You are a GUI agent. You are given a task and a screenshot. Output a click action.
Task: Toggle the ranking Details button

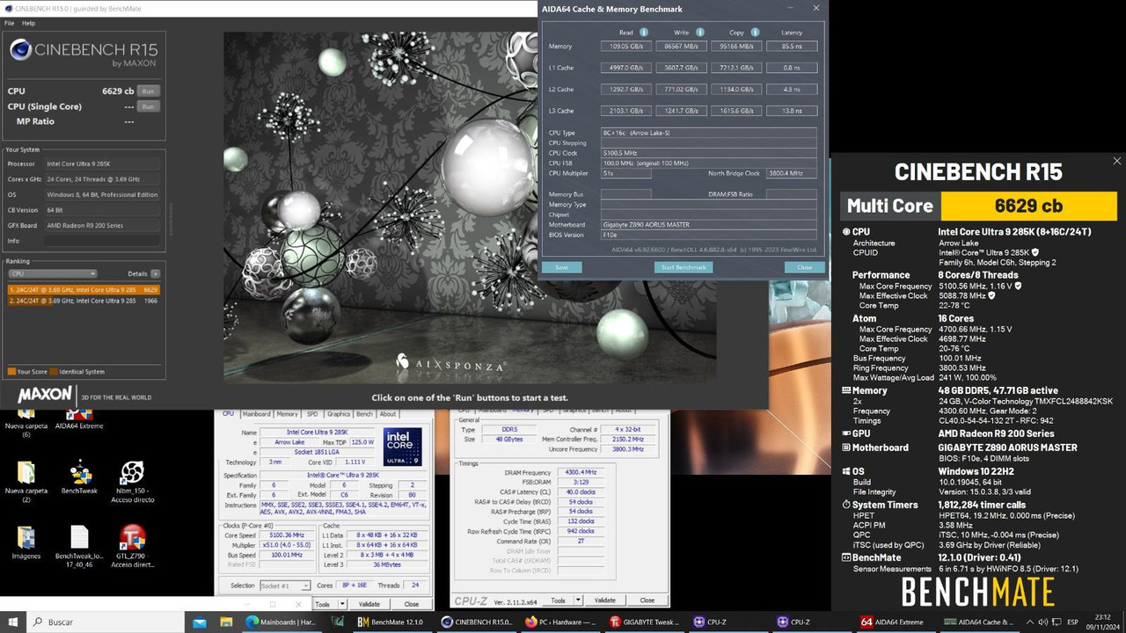(155, 273)
